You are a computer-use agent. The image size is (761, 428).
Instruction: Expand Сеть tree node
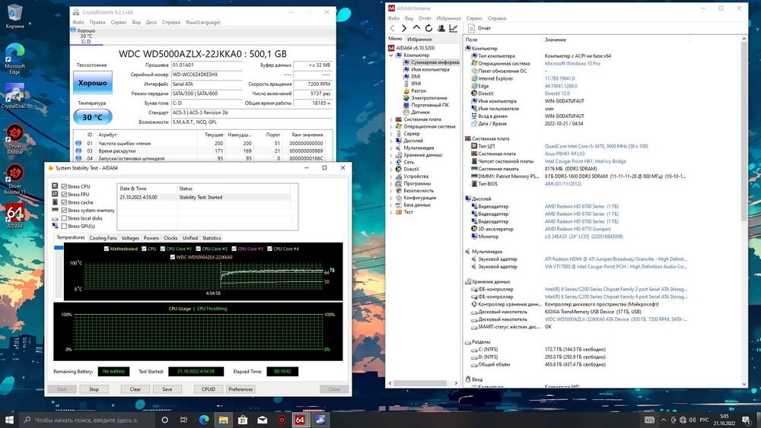point(391,162)
